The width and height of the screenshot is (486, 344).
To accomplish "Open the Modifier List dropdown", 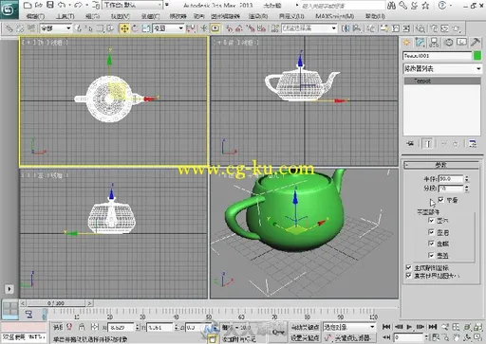I will [442, 68].
